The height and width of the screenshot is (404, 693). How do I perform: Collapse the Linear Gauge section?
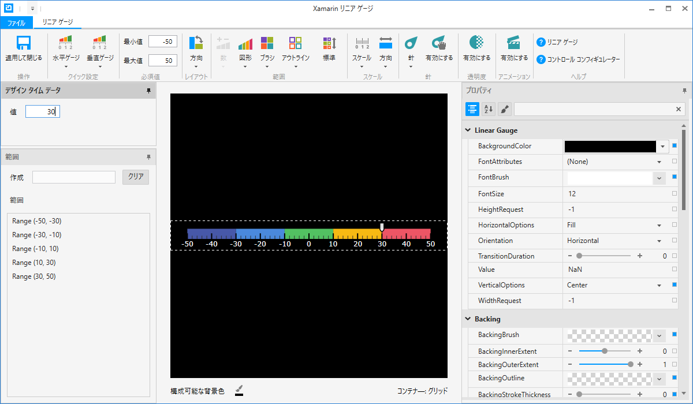[x=468, y=130]
